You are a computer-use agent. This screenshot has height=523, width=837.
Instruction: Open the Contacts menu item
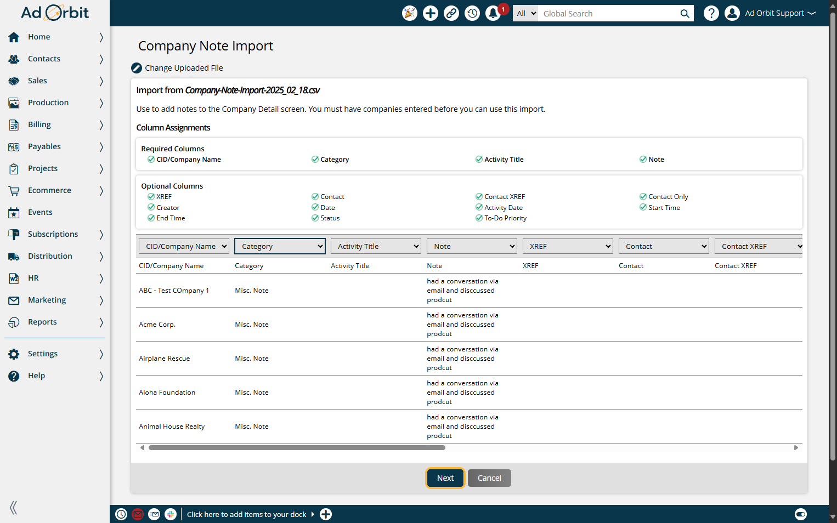point(55,59)
